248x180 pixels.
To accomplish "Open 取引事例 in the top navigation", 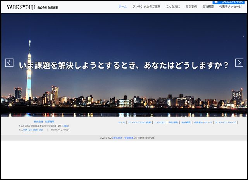I will point(191,7).
